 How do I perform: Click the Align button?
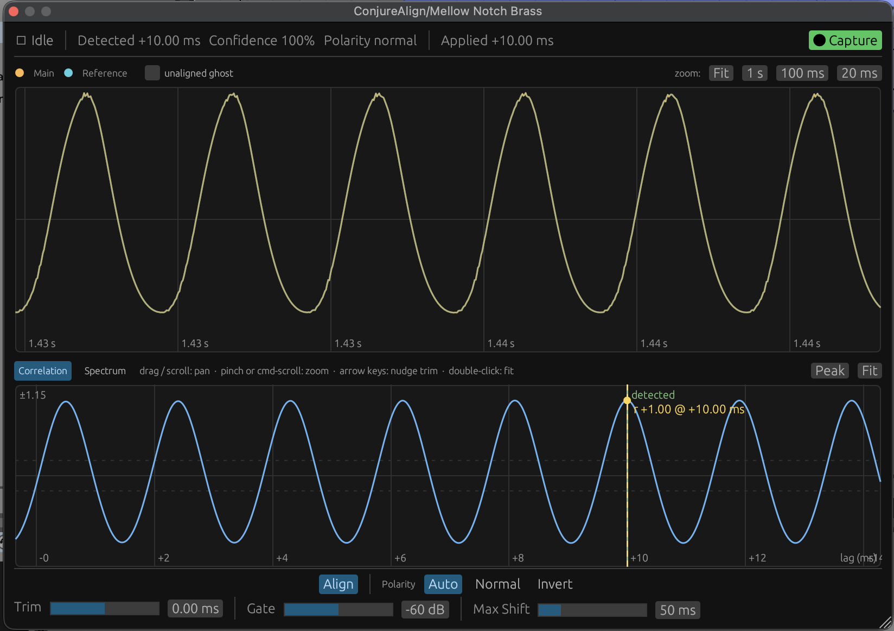339,584
